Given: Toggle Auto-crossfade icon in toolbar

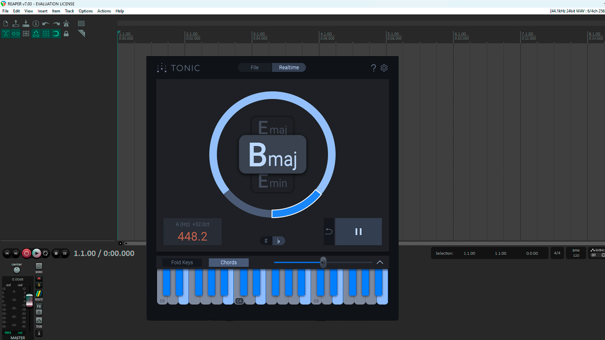Looking at the screenshot, I should pos(6,34).
